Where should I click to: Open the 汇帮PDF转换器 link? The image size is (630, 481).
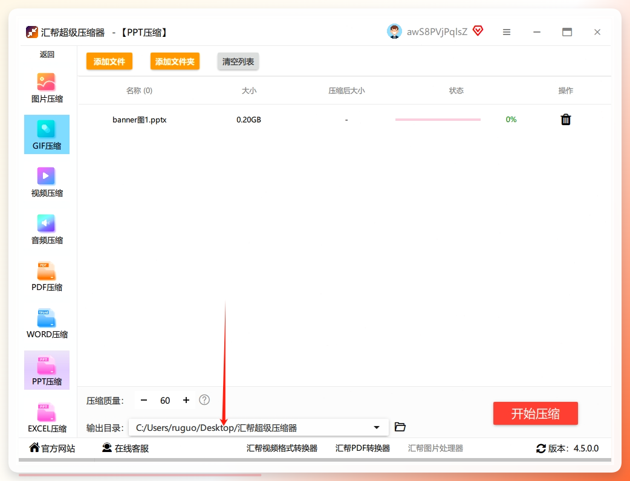pyautogui.click(x=362, y=448)
